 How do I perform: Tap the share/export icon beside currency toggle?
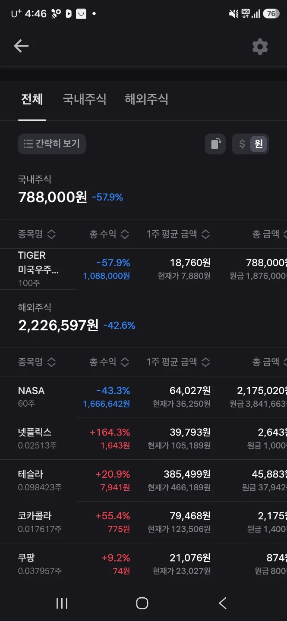[x=215, y=144]
